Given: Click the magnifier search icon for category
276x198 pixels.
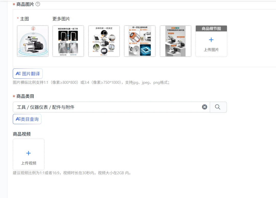Looking at the screenshot, I should pyautogui.click(x=218, y=107).
